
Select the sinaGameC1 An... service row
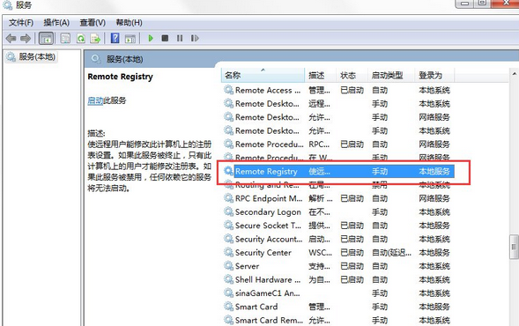click(338, 293)
